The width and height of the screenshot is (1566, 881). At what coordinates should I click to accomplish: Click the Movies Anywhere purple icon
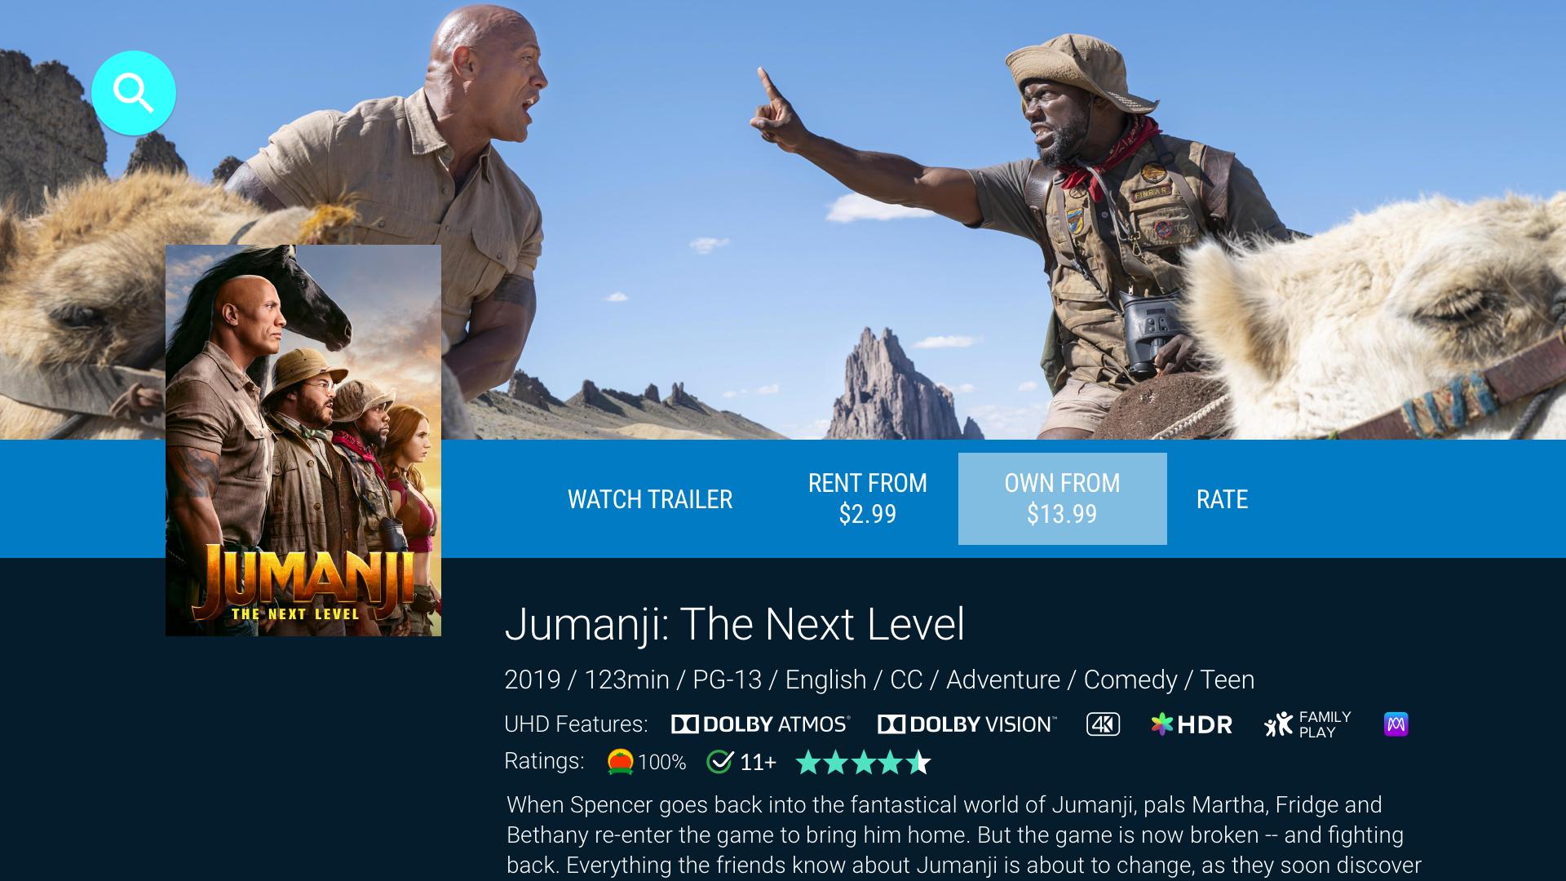[1396, 724]
